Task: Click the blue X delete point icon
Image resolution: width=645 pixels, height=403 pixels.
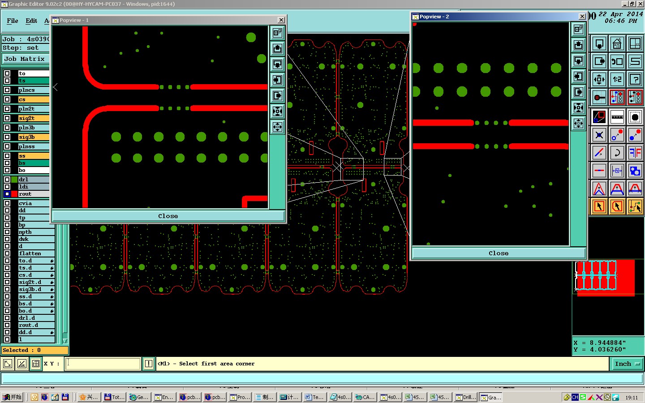Action: pyautogui.click(x=599, y=135)
